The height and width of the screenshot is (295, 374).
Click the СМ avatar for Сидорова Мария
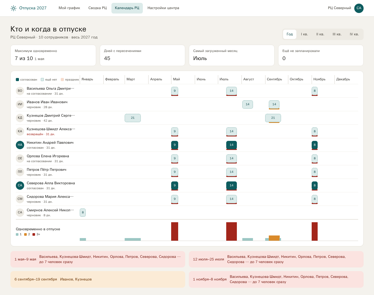20,199
